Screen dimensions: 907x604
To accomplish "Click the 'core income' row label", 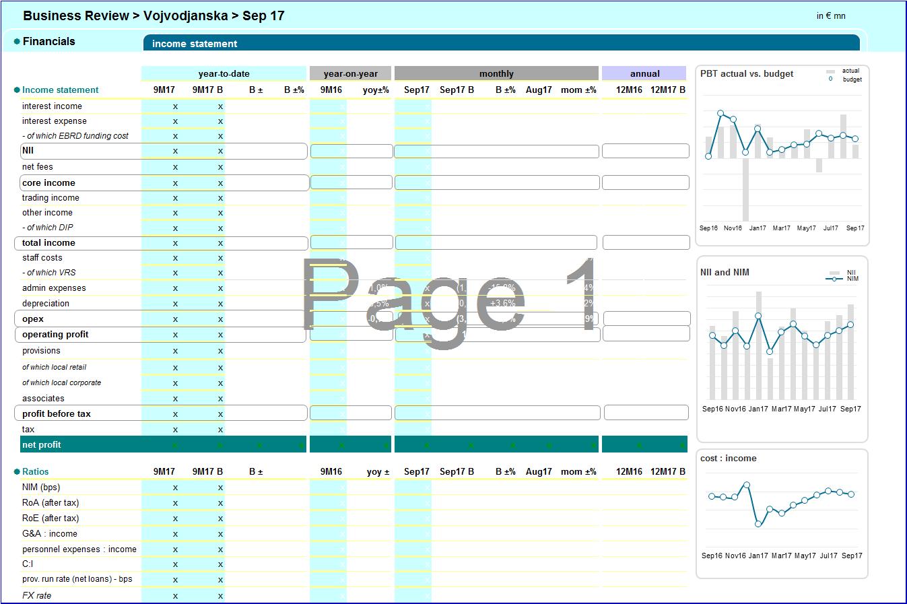I will [x=48, y=182].
